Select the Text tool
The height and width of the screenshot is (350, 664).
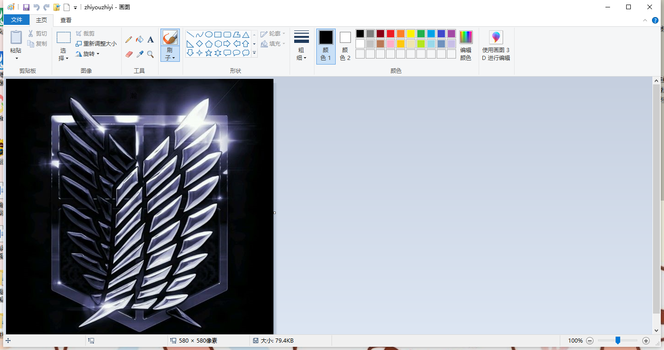(x=151, y=40)
